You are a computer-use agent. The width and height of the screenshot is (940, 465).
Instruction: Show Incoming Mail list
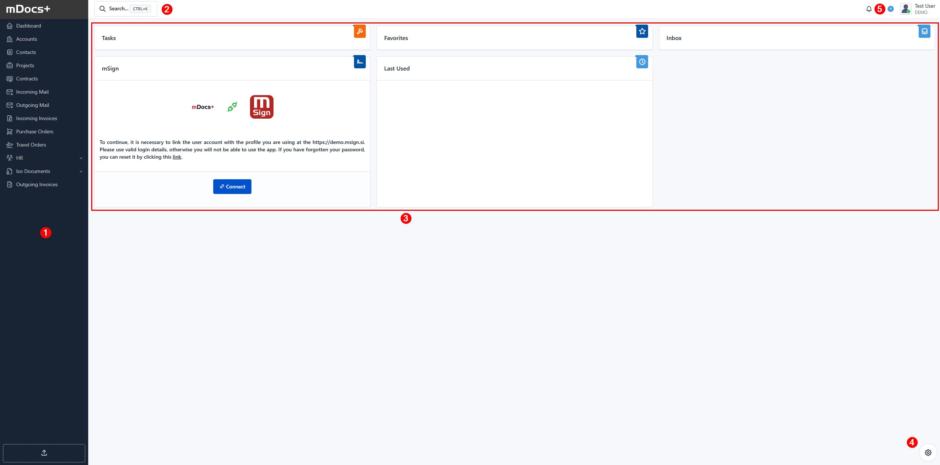coord(44,92)
